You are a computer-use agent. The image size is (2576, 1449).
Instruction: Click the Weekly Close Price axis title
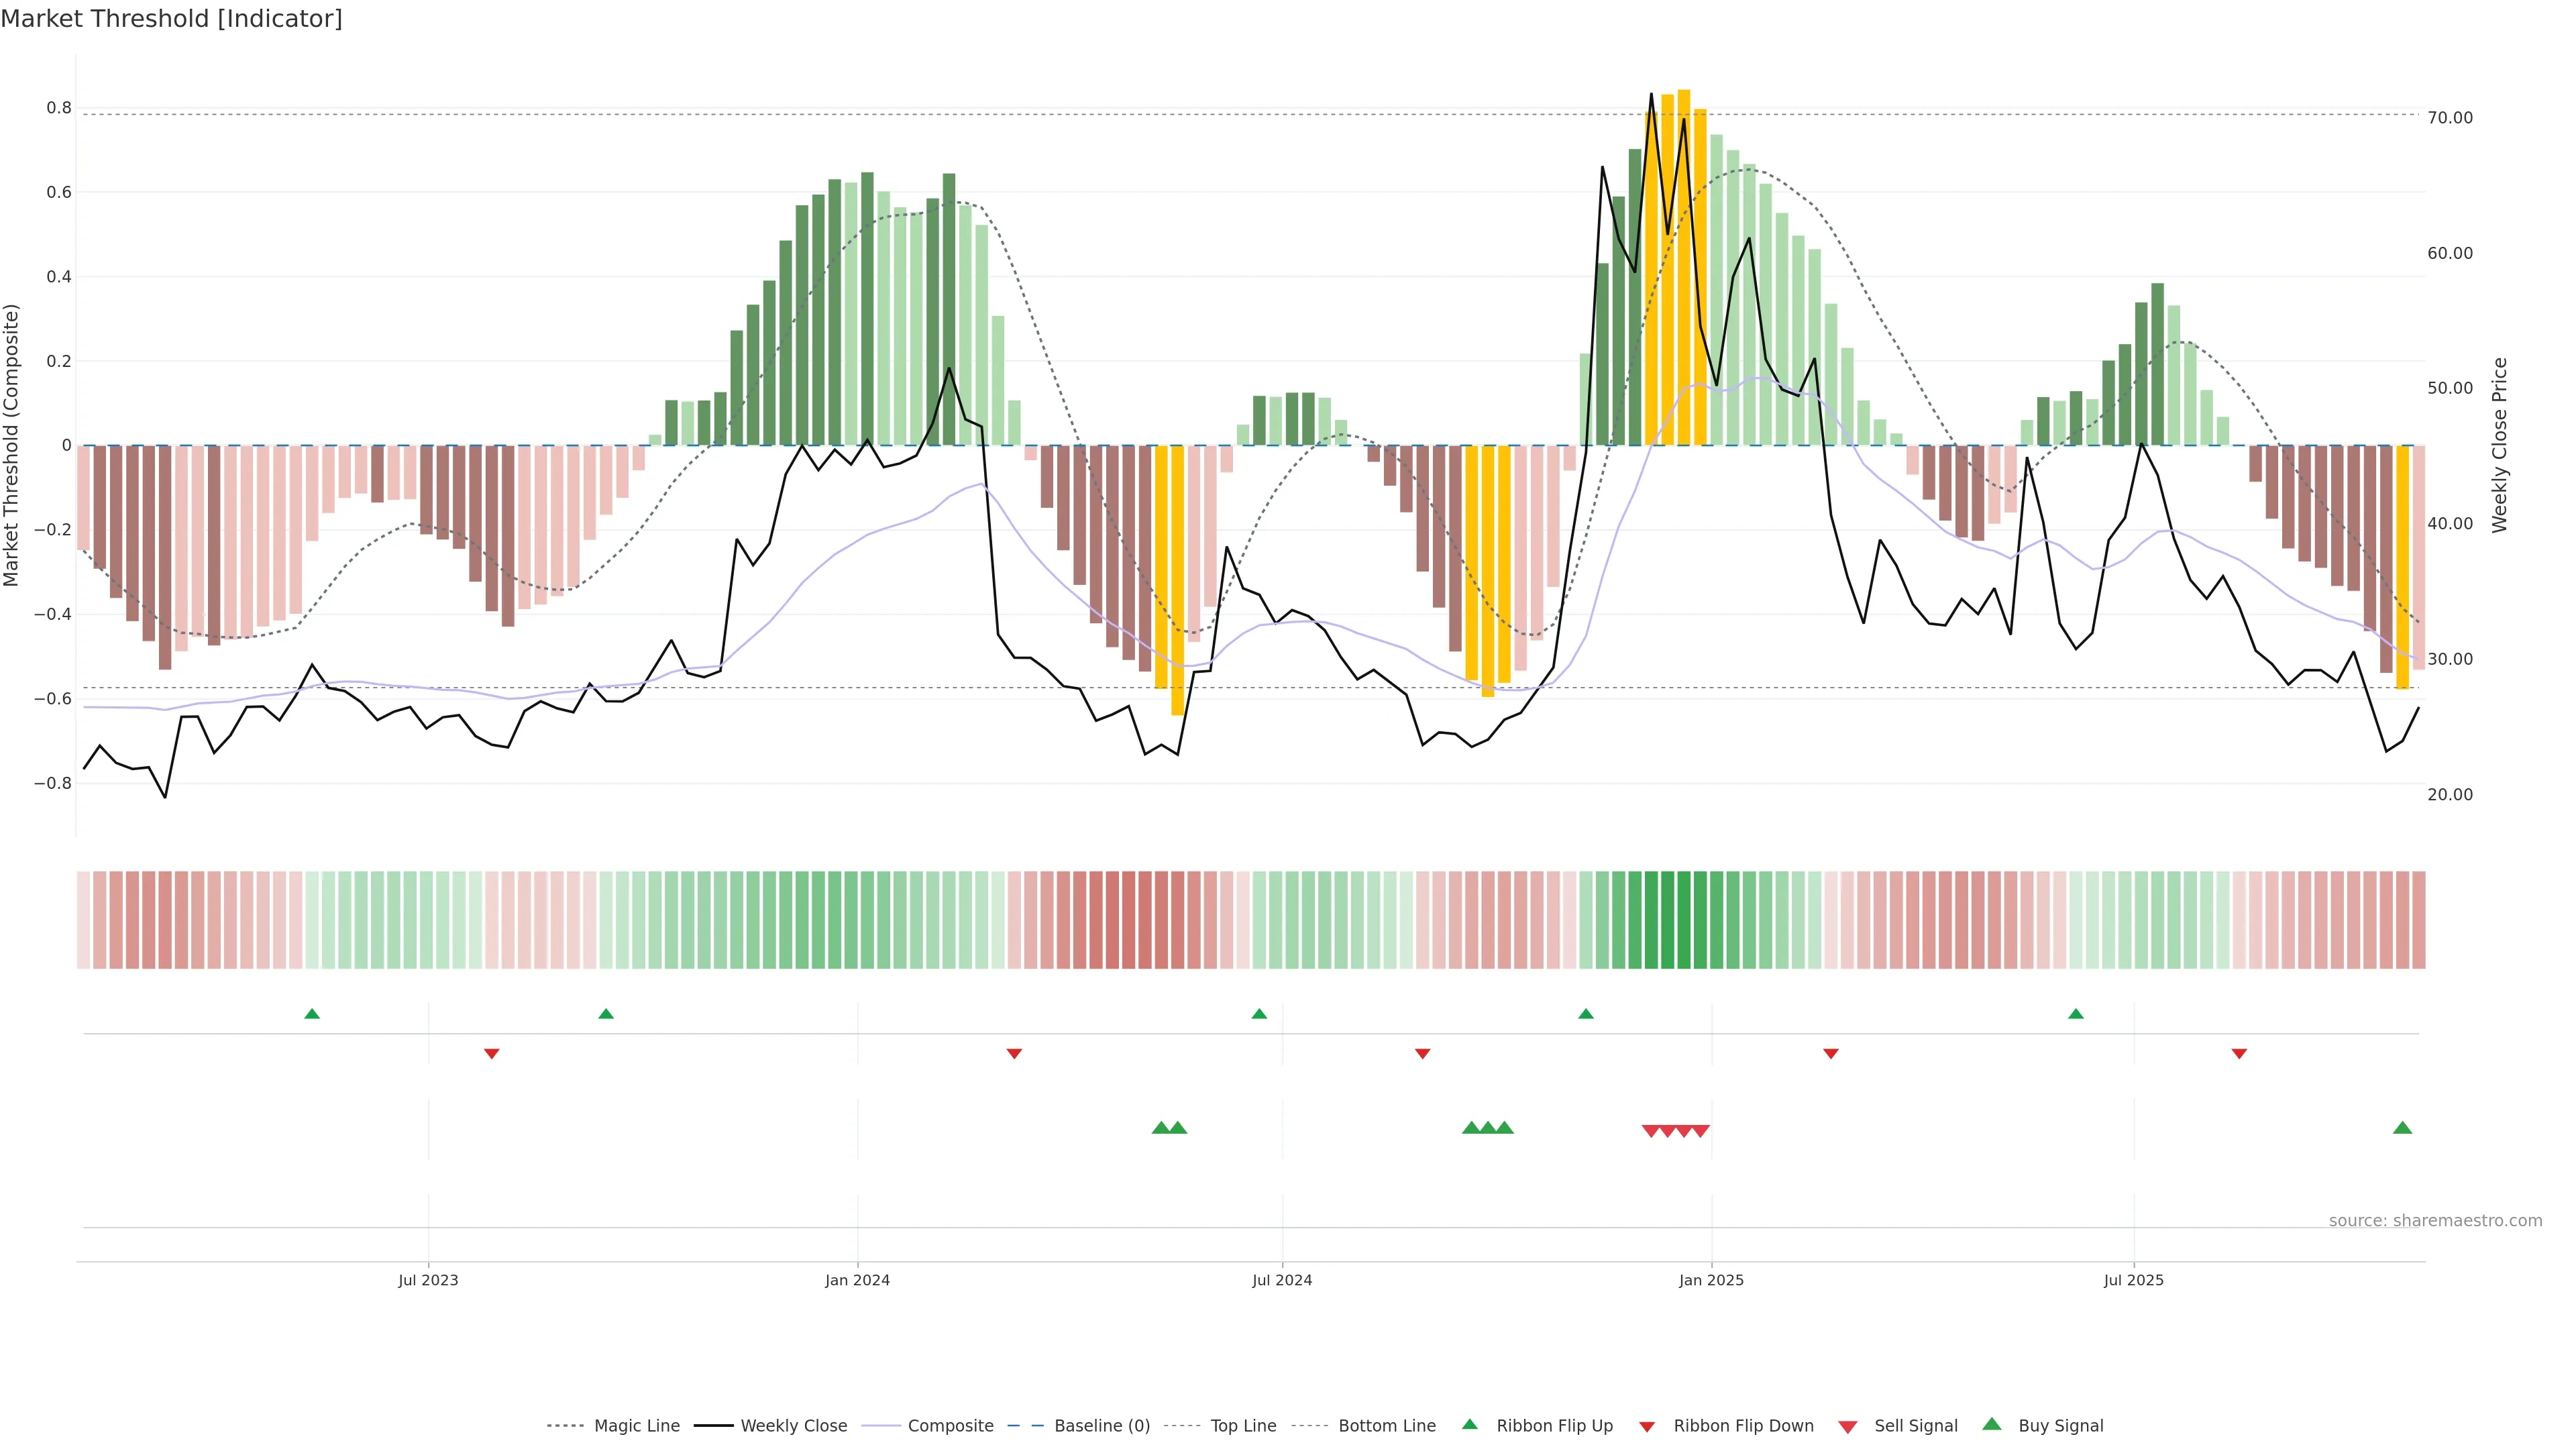coord(2500,445)
